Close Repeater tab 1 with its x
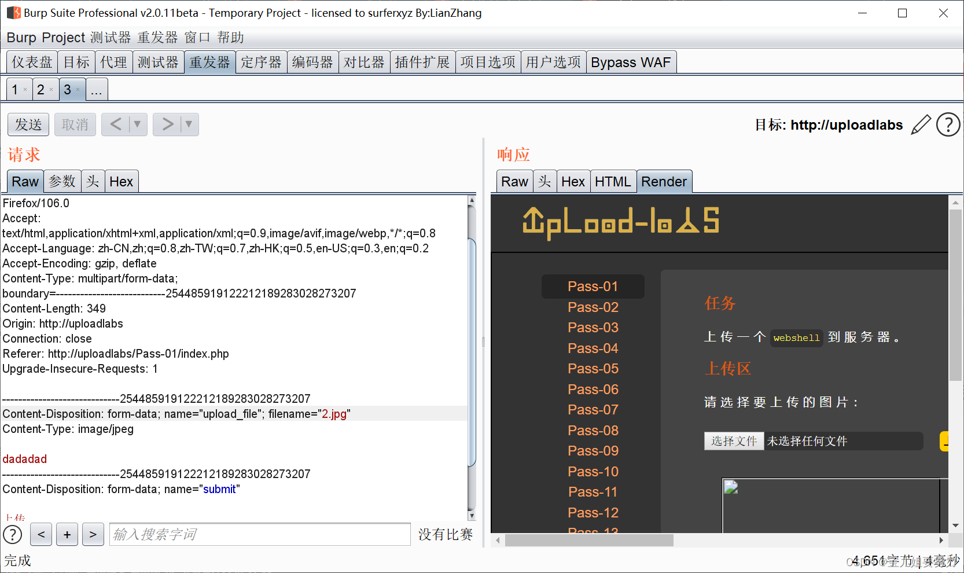The height and width of the screenshot is (573, 964). (x=25, y=90)
